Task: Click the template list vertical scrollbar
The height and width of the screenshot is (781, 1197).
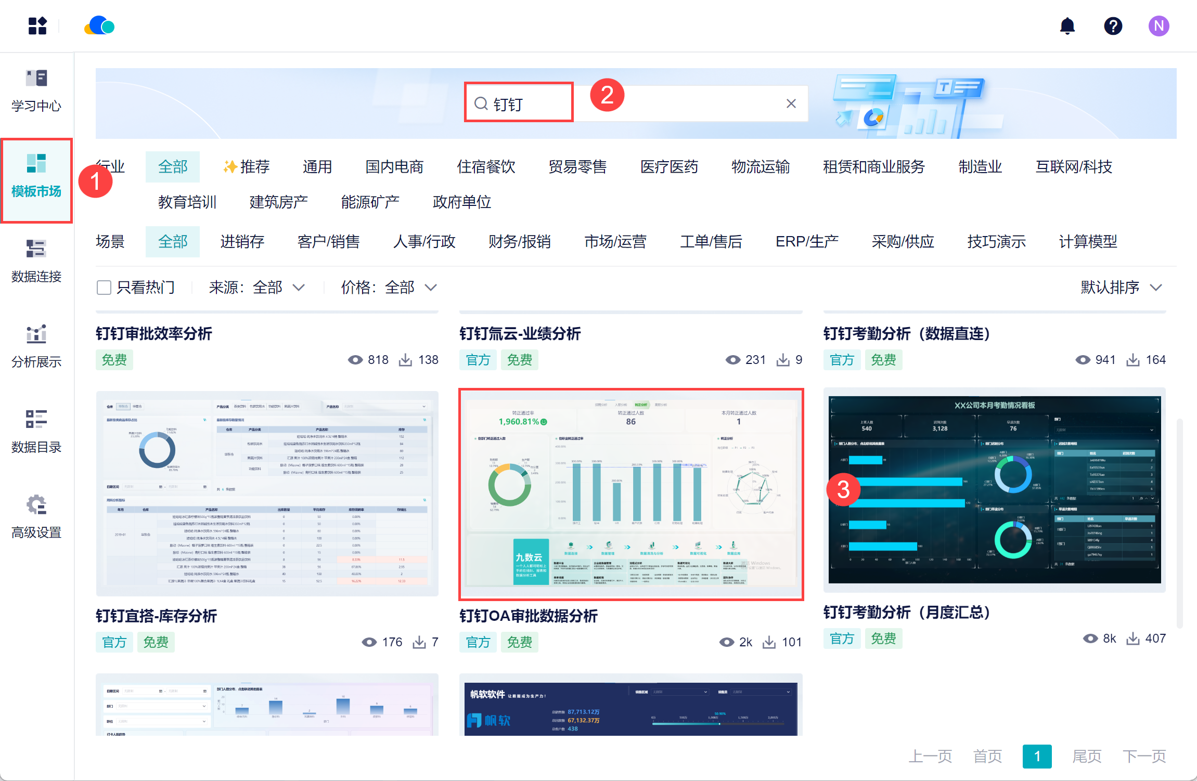Action: pyautogui.click(x=1180, y=523)
